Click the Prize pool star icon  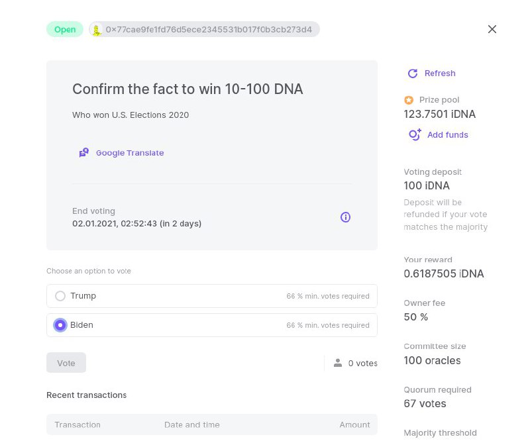pyautogui.click(x=409, y=100)
